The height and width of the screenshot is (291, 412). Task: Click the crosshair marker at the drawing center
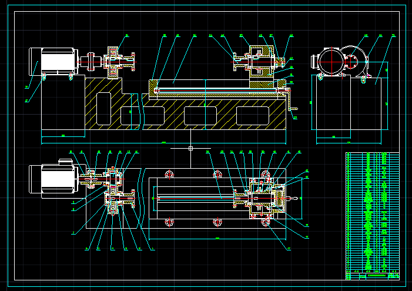click(x=191, y=148)
